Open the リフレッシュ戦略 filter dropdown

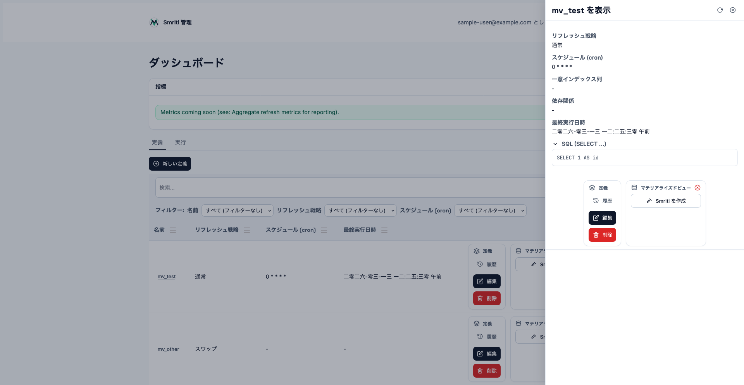click(x=360, y=210)
